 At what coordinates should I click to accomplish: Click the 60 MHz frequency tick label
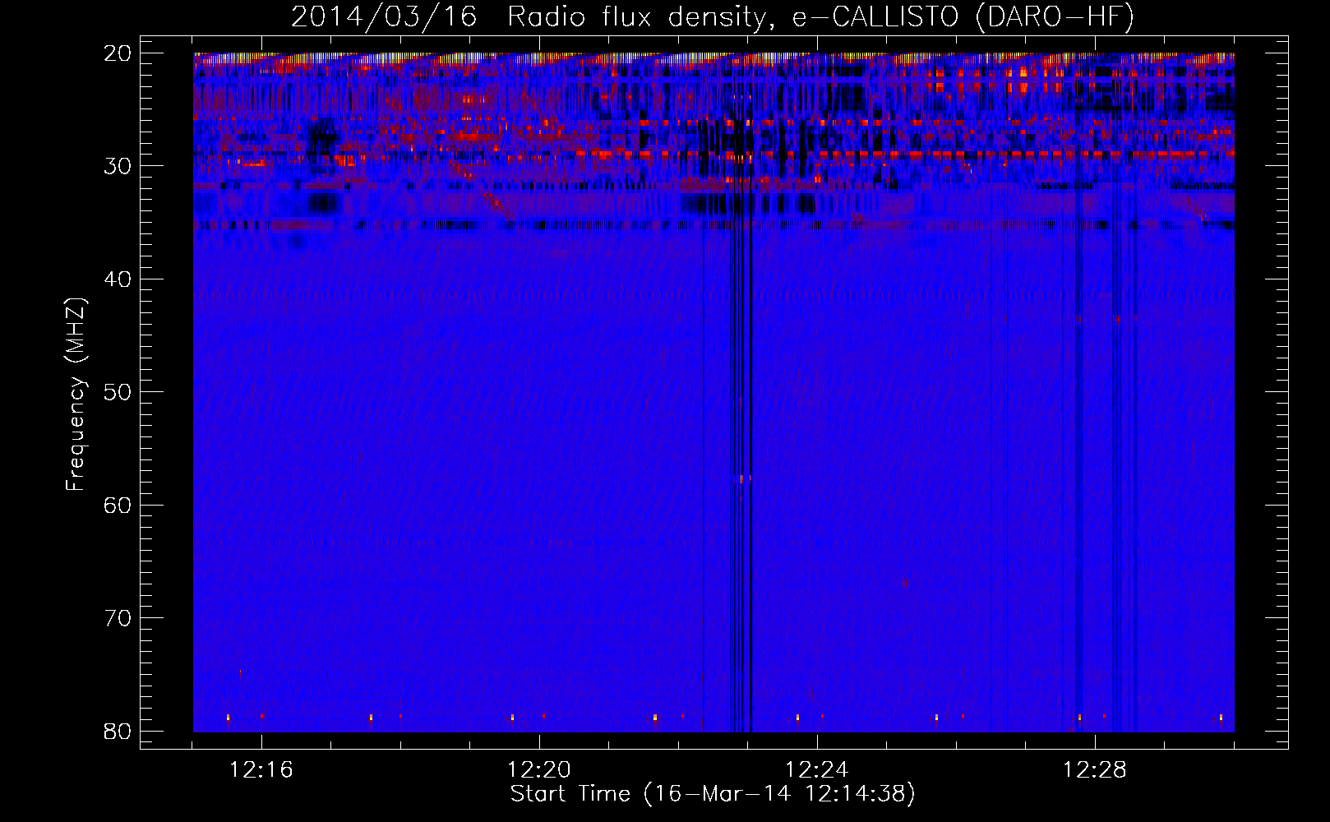[x=118, y=506]
